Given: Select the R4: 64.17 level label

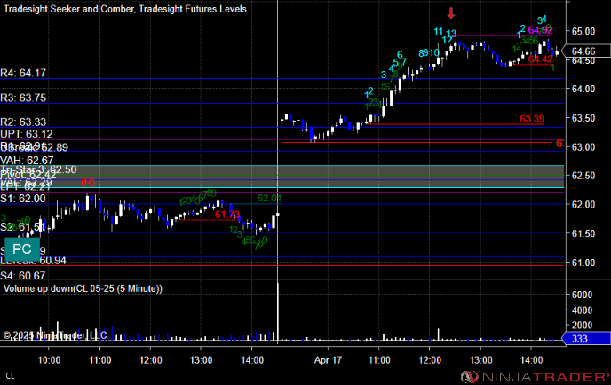Looking at the screenshot, I should [23, 73].
